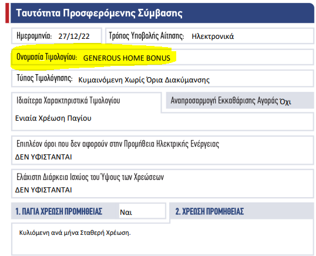
Task: Click the Ναι field for fixed charge
Action: pos(142,211)
